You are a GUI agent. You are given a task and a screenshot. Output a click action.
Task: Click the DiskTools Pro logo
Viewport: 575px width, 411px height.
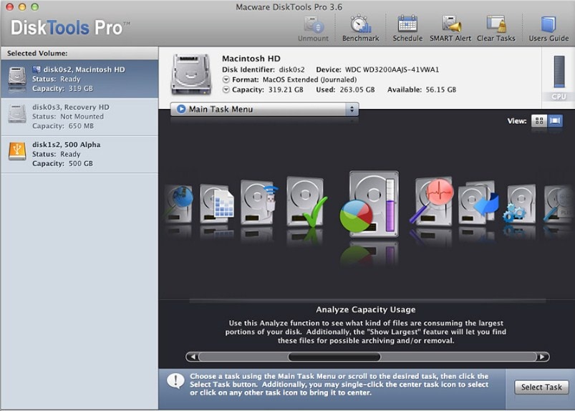pos(70,28)
